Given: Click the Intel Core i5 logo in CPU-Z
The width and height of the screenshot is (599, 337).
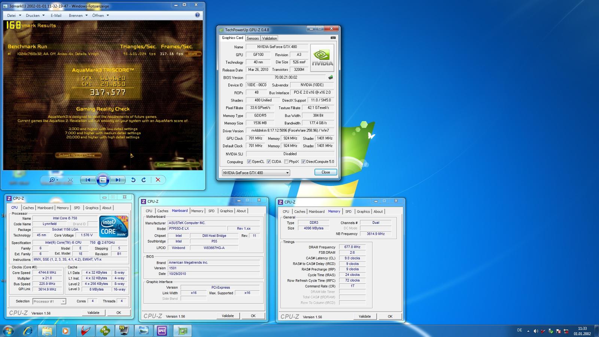Looking at the screenshot, I should point(114,226).
